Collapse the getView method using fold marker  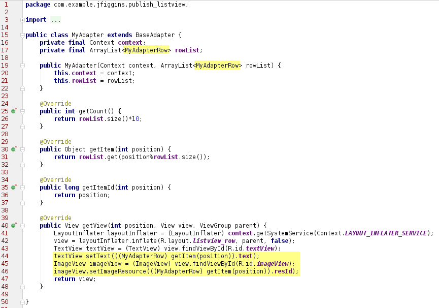pyautogui.click(x=22, y=225)
